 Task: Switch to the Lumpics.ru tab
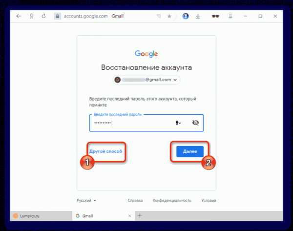pos(41,216)
